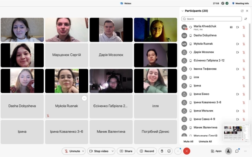Open the chat panel
The width and height of the screenshot is (252, 157).
point(237,151)
